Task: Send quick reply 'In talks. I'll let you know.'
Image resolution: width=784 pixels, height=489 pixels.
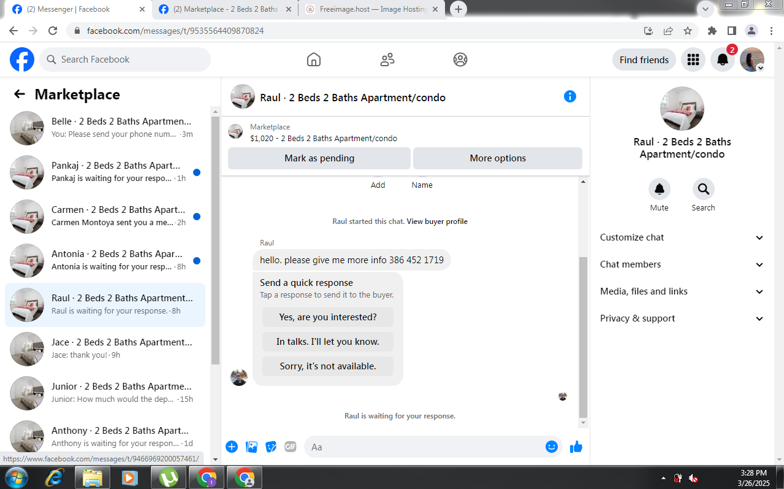Action: click(x=328, y=342)
